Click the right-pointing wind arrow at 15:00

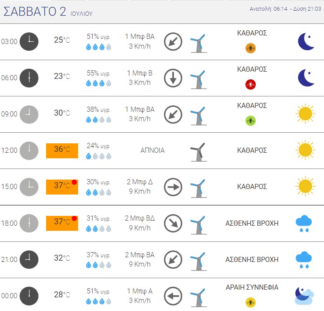[173, 187]
